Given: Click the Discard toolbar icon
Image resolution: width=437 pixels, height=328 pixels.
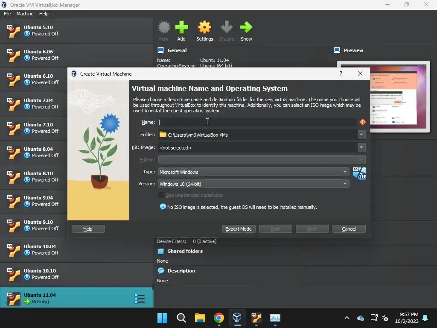Looking at the screenshot, I should (227, 27).
